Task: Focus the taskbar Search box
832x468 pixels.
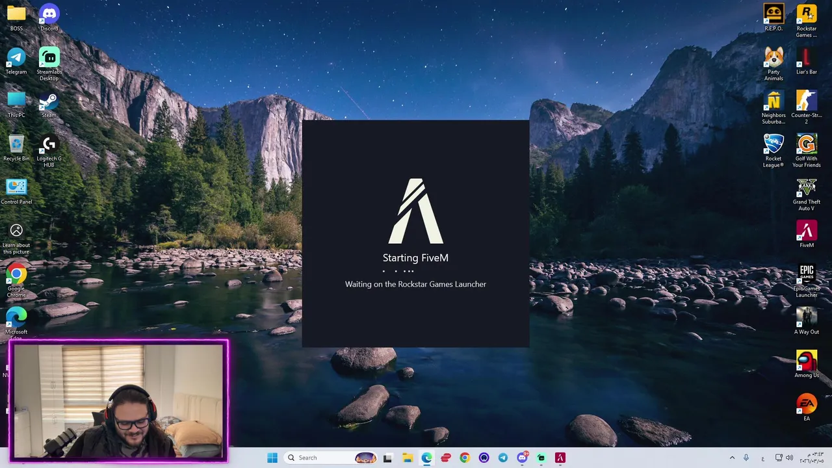Action: 331,458
